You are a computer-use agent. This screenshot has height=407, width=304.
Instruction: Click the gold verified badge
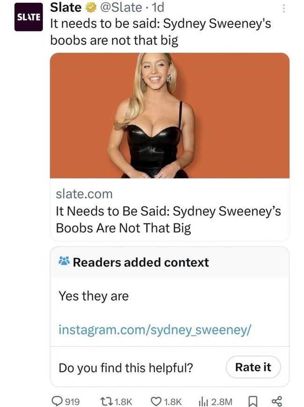[90, 8]
